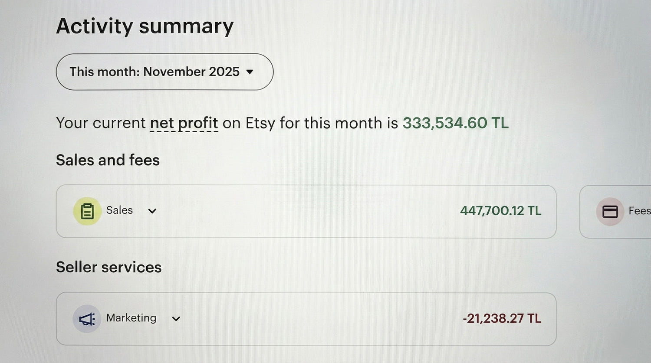Click the Marketing label text

131,318
